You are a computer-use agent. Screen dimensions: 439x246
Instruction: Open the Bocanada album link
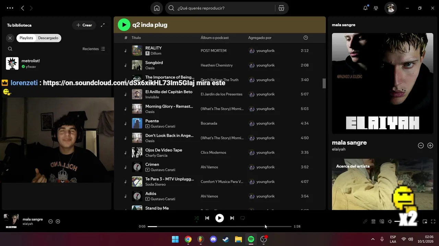pos(209,123)
